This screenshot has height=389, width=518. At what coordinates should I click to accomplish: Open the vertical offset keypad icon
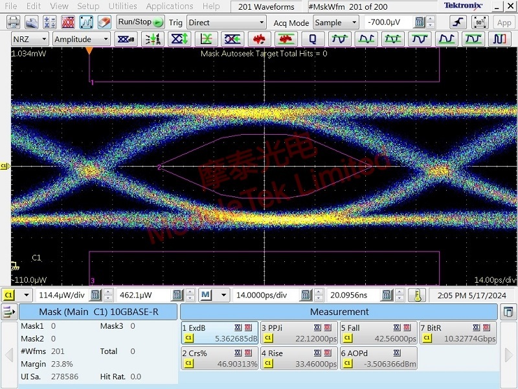click(x=175, y=295)
